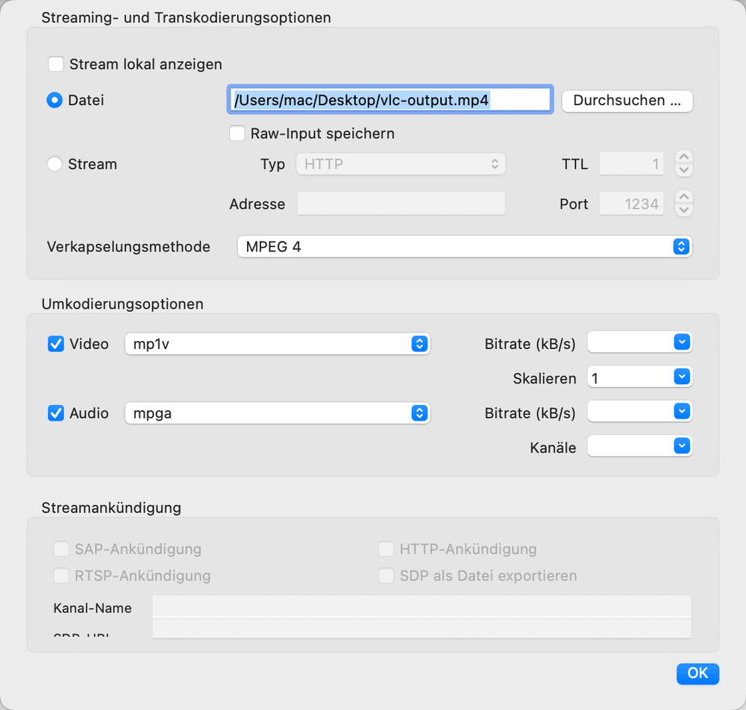Open the mpga audio codec dropdown
The width and height of the screenshot is (746, 710).
[278, 413]
